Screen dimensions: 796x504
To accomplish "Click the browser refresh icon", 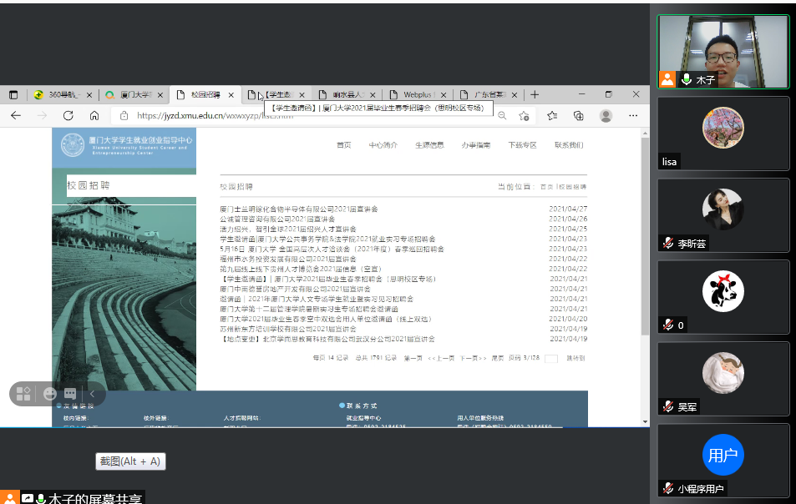I will tap(68, 116).
